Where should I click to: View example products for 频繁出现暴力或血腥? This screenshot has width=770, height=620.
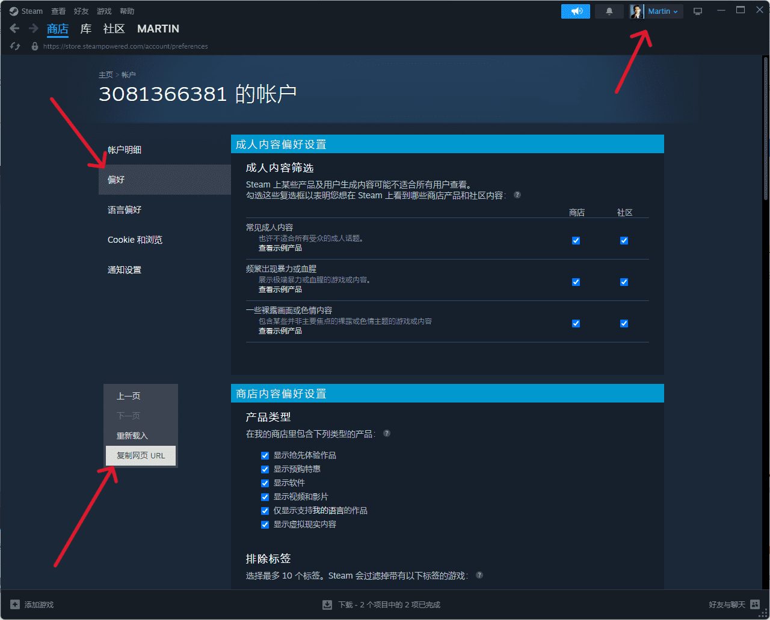(280, 290)
